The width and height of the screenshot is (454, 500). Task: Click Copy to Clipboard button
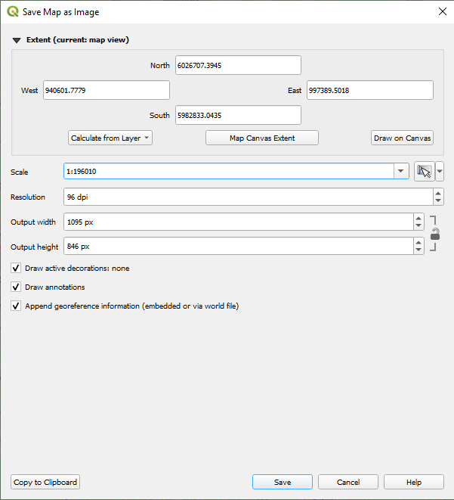[x=45, y=482]
